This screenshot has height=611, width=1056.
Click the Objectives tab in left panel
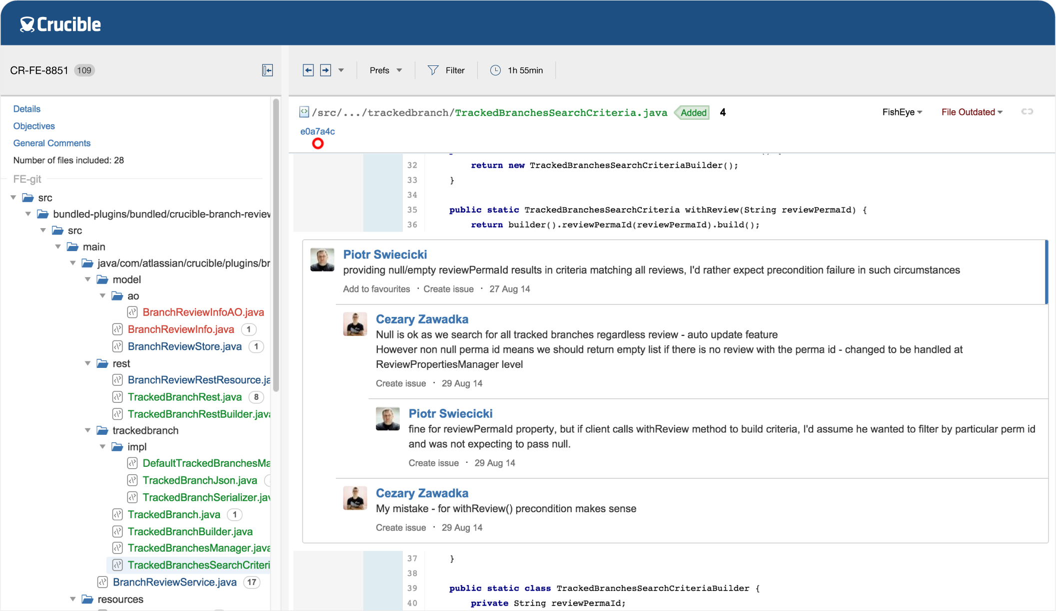coord(33,126)
